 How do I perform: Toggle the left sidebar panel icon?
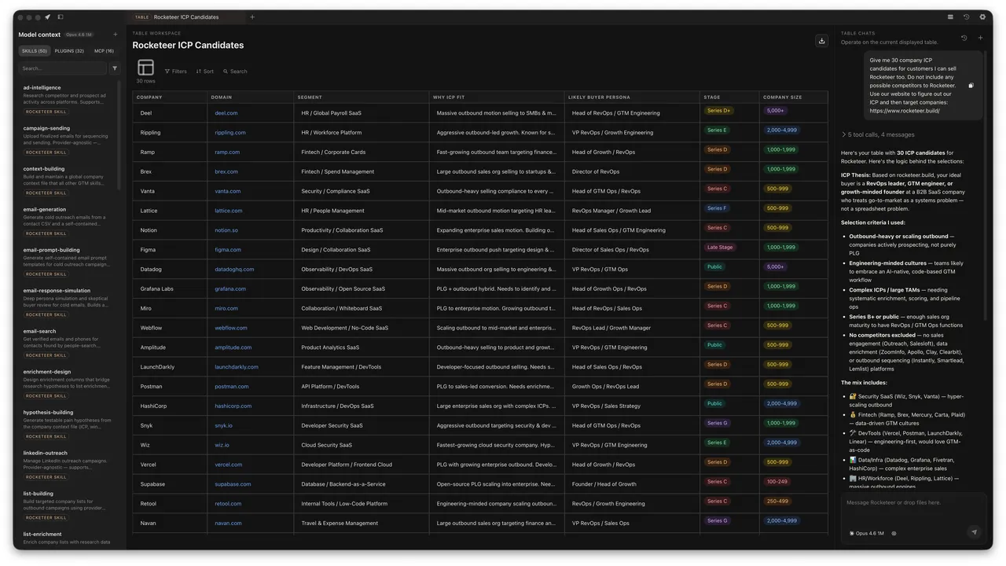[61, 17]
